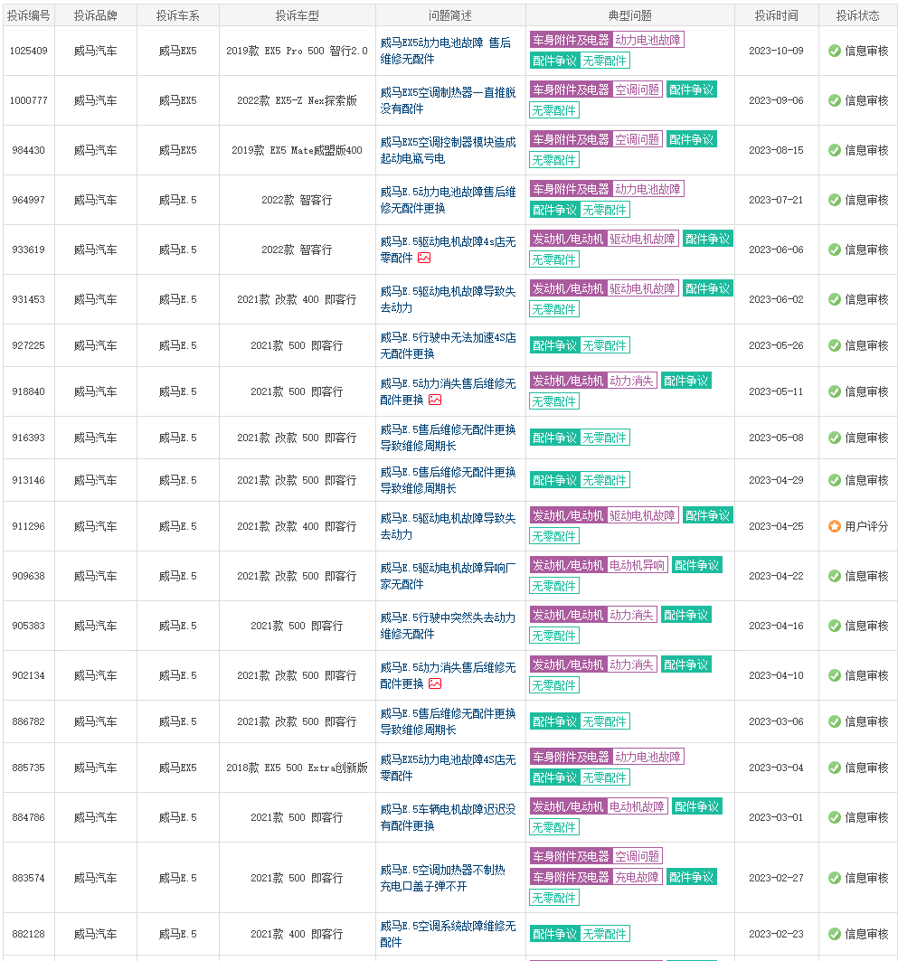Click the 投诉品牌 column header

96,15
